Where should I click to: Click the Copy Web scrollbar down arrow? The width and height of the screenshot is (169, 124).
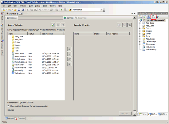point(135,114)
